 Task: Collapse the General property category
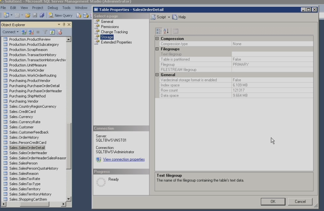click(157, 75)
